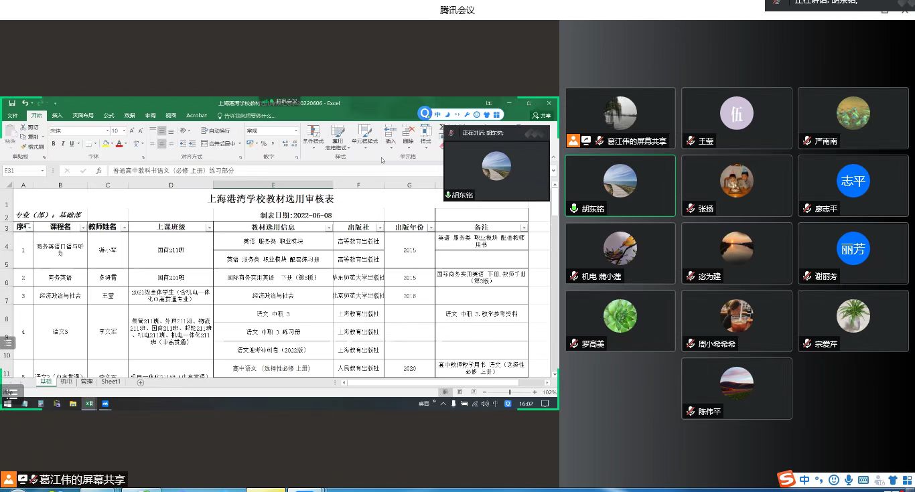Image resolution: width=915 pixels, height=492 pixels.
Task: Save the workbook in Excel quick access toolbar
Action: click(x=12, y=103)
